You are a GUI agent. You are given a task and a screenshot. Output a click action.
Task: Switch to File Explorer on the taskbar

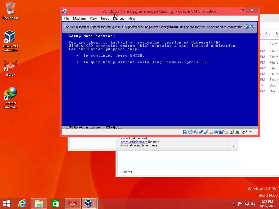coord(39,204)
